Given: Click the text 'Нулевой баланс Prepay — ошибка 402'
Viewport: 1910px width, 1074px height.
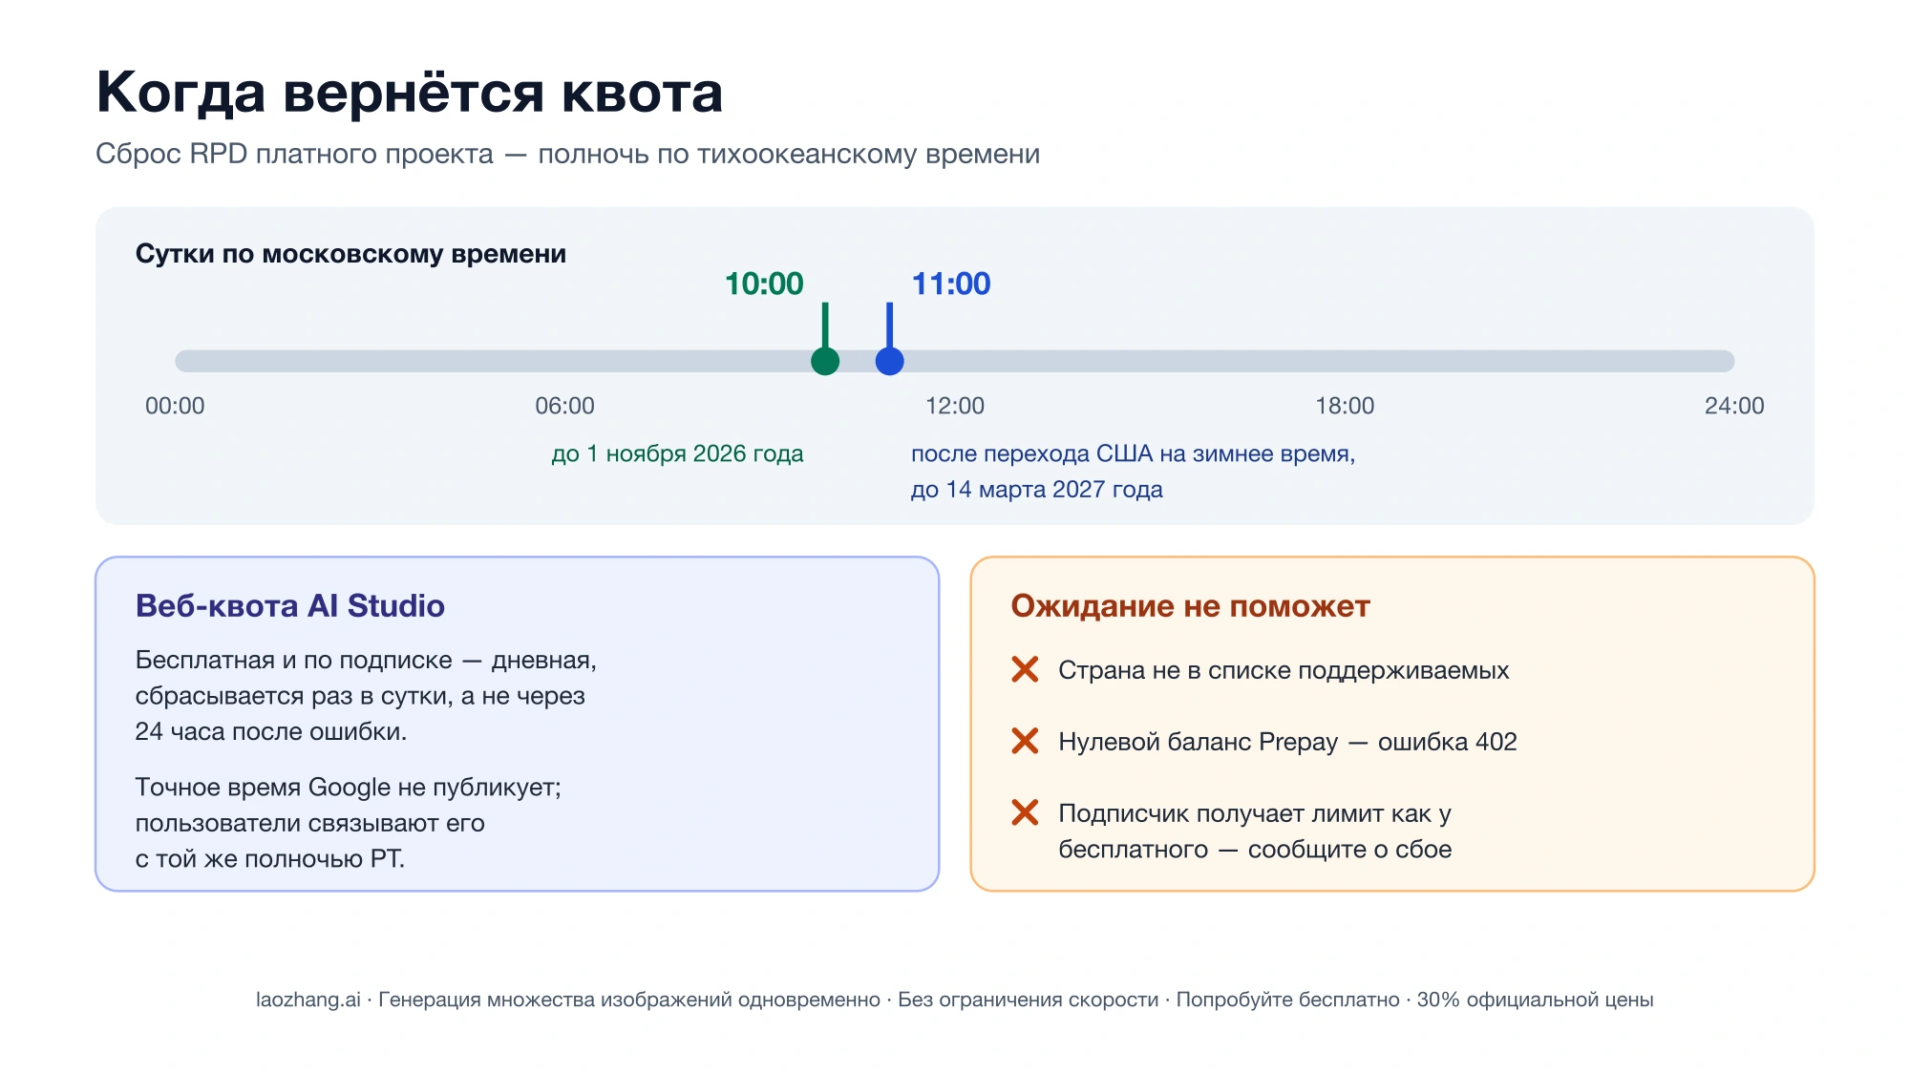Looking at the screenshot, I should click(x=1287, y=742).
